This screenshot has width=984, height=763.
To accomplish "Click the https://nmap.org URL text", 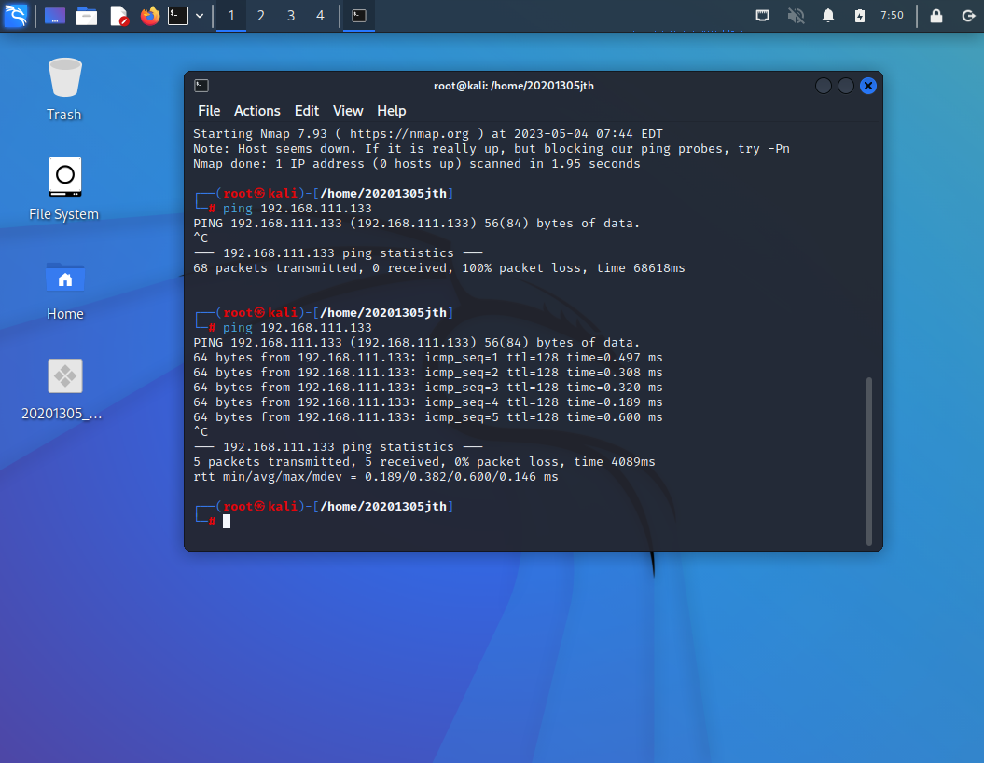I will 409,133.
